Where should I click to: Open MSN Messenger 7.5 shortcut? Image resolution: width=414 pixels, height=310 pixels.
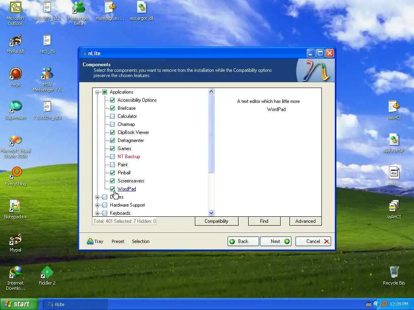click(47, 80)
